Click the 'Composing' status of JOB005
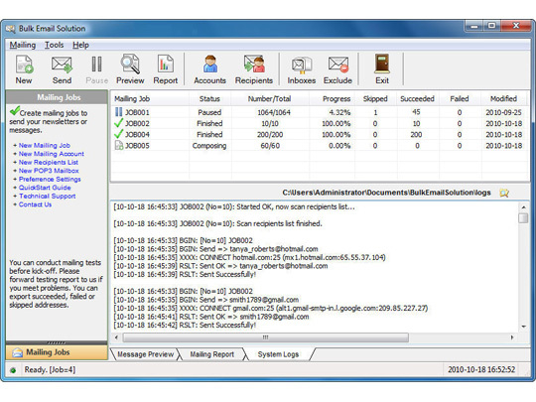The width and height of the screenshot is (536, 402). click(x=209, y=146)
